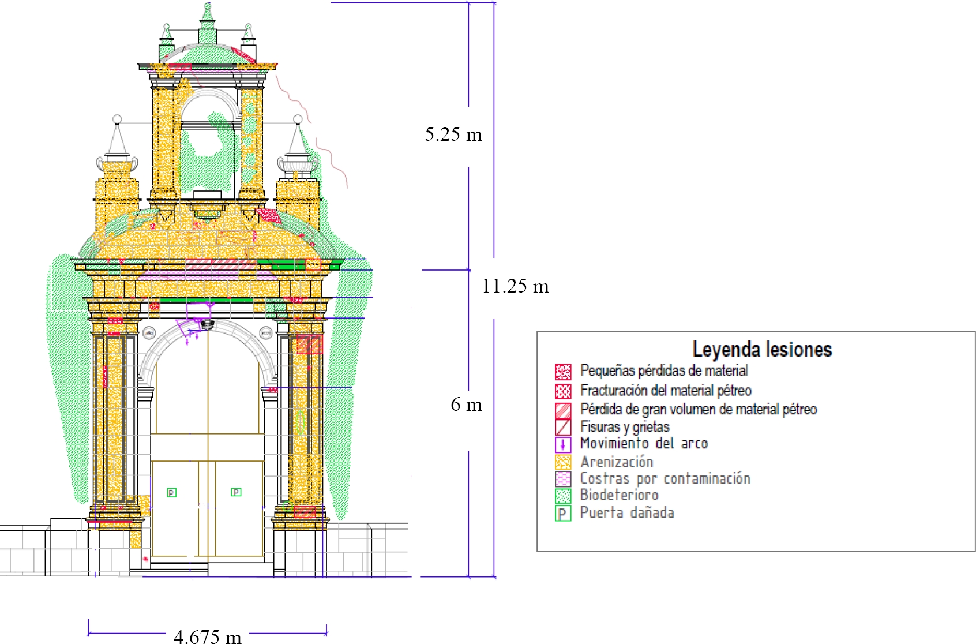Click the purple 'Movimiento del arco' arrow icon
Screen dimensions: 976x644
pyautogui.click(x=563, y=445)
